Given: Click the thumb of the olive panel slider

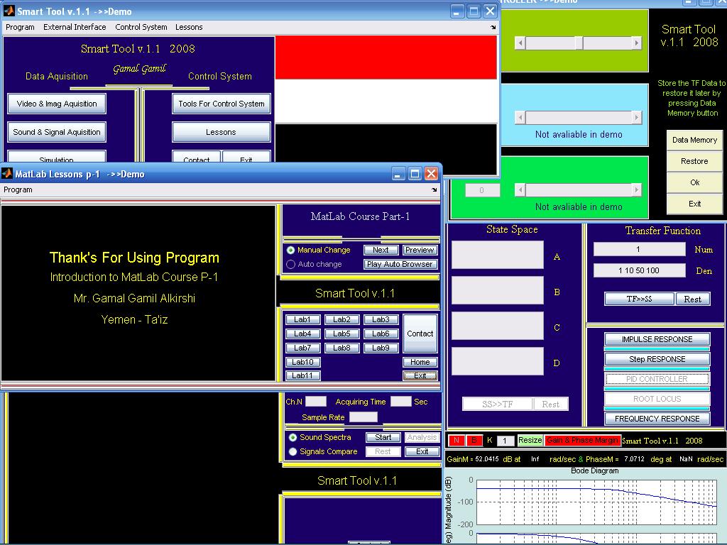Looking at the screenshot, I should point(579,43).
